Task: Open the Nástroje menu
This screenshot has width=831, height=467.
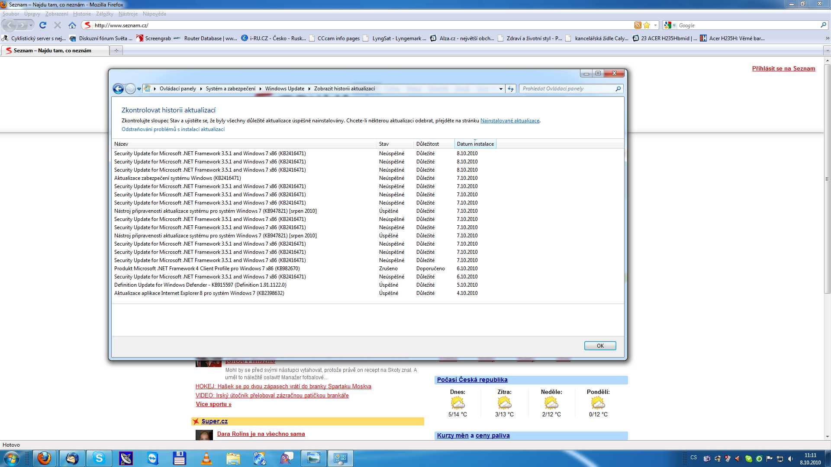Action: 128,14
